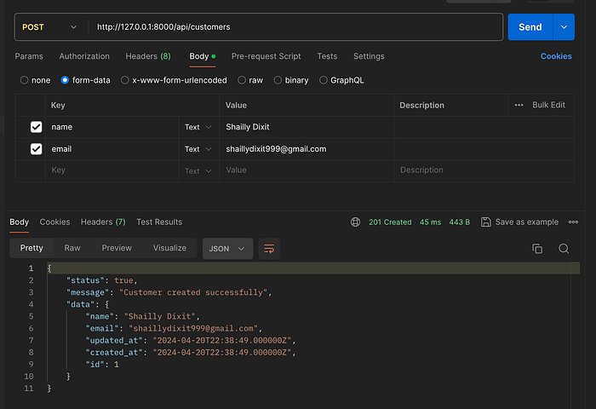Open the JSON response format dropdown
Image resolution: width=596 pixels, height=409 pixels.
(227, 249)
